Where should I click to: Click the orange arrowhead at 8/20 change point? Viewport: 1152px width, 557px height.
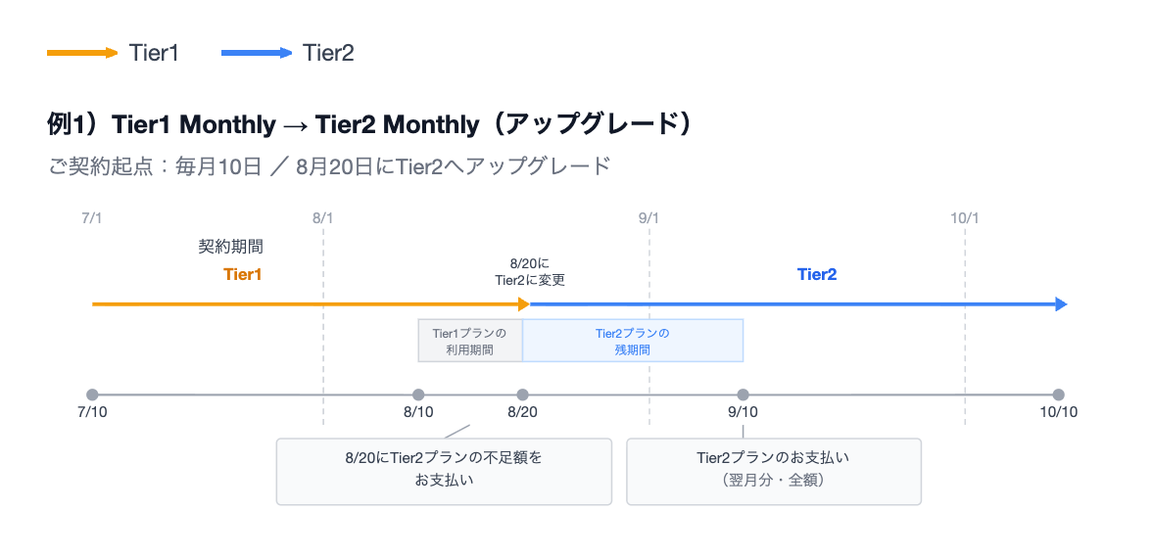pos(525,303)
